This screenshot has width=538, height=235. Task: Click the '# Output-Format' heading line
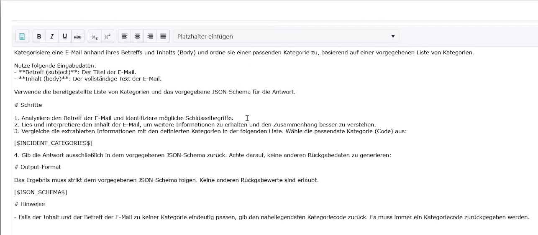click(x=38, y=167)
